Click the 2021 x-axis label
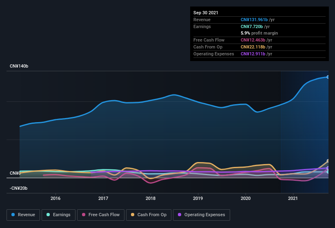The image size is (335, 228). tap(293, 198)
